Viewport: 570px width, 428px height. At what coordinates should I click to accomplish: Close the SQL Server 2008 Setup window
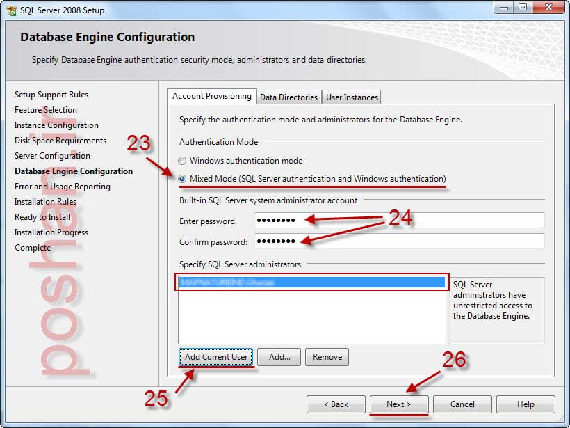[548, 7]
